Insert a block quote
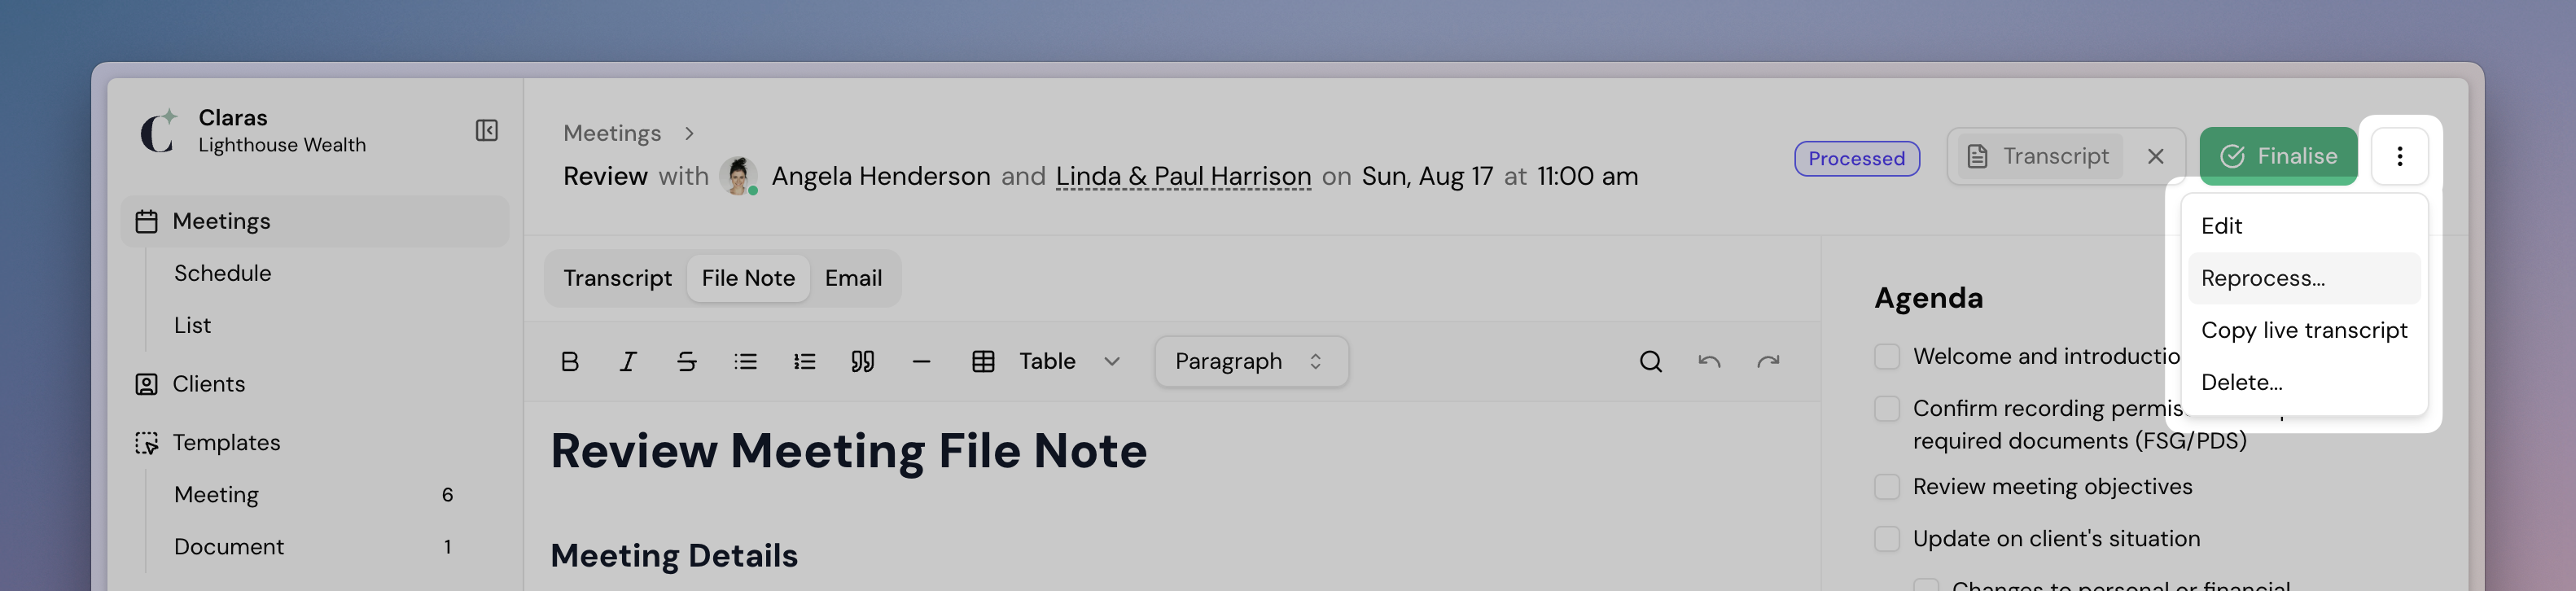This screenshot has width=2576, height=591. pyautogui.click(x=863, y=361)
